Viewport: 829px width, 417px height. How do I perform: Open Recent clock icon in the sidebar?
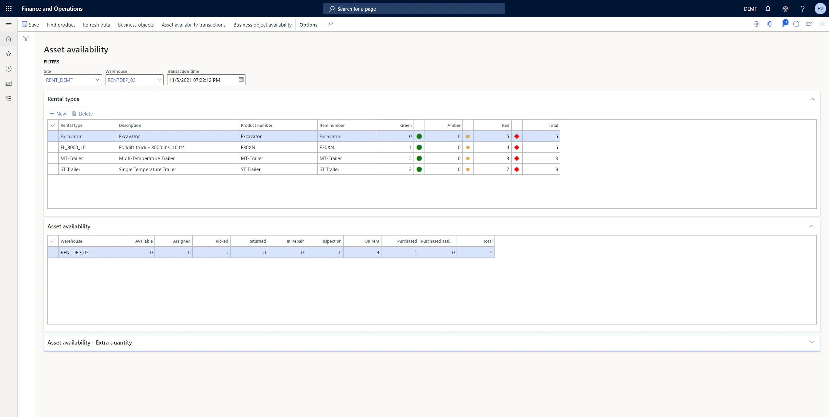pyautogui.click(x=9, y=69)
